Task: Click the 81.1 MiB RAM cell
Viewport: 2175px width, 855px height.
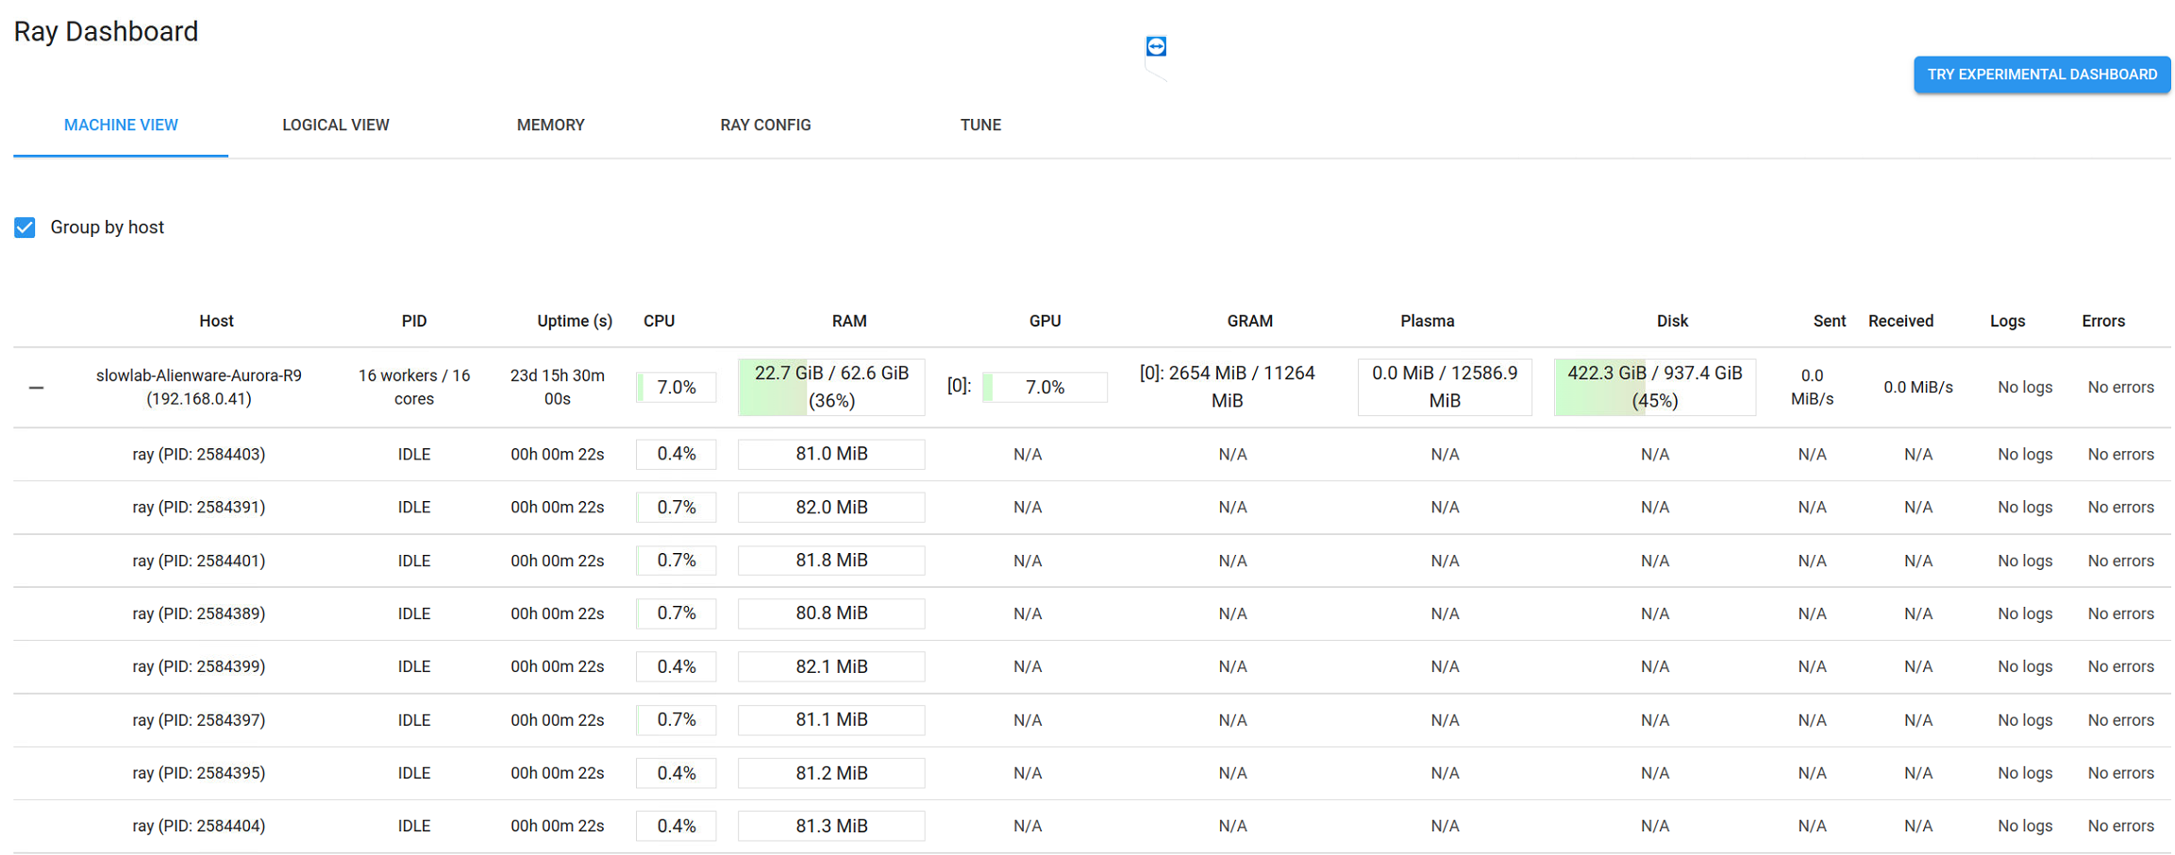Action: [831, 719]
